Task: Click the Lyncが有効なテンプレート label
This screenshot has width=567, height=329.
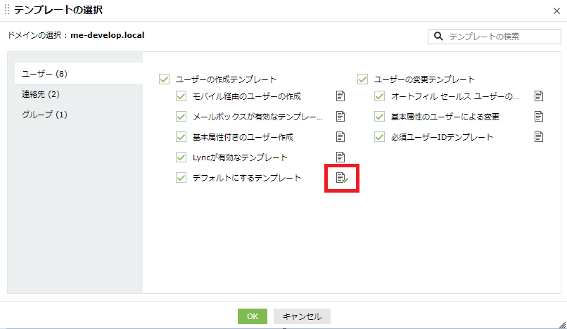Action: (240, 157)
